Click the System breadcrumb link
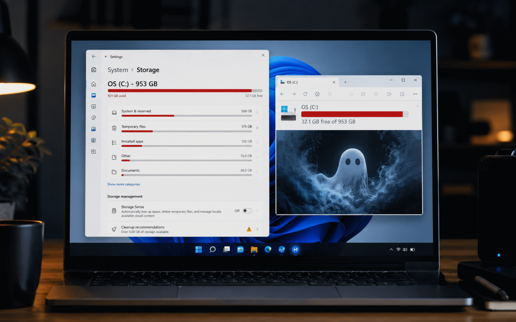The height and width of the screenshot is (322, 516). click(x=118, y=70)
